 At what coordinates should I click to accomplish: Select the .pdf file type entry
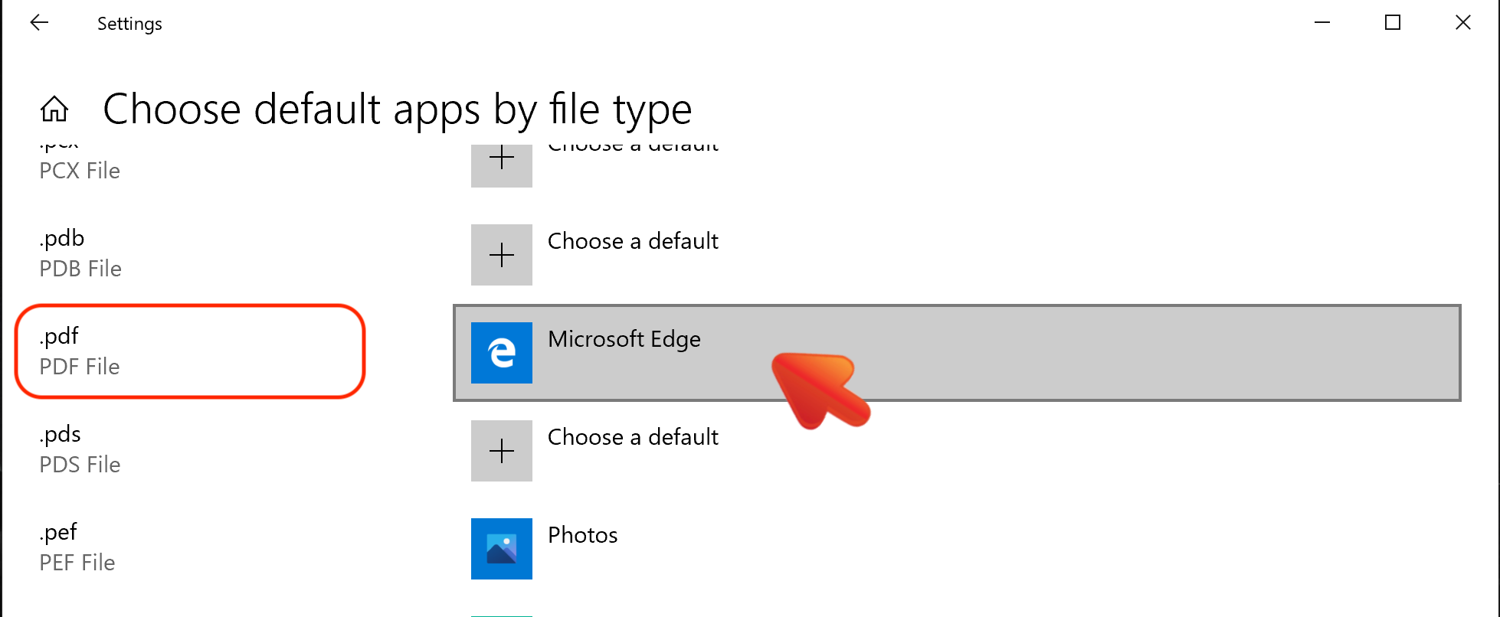[190, 351]
